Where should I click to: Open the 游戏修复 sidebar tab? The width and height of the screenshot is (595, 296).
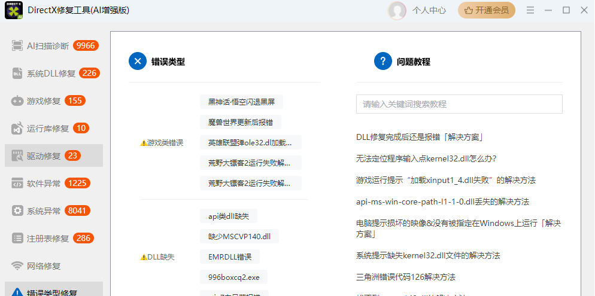coord(53,101)
